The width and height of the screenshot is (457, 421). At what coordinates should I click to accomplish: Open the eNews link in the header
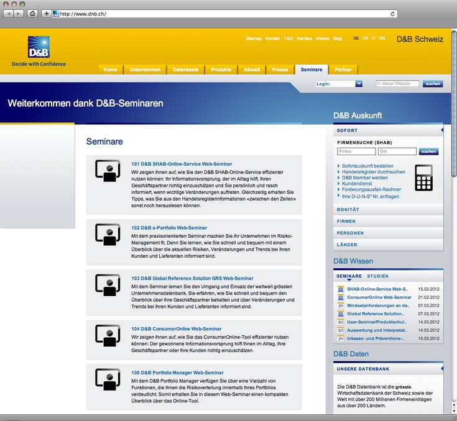point(322,38)
